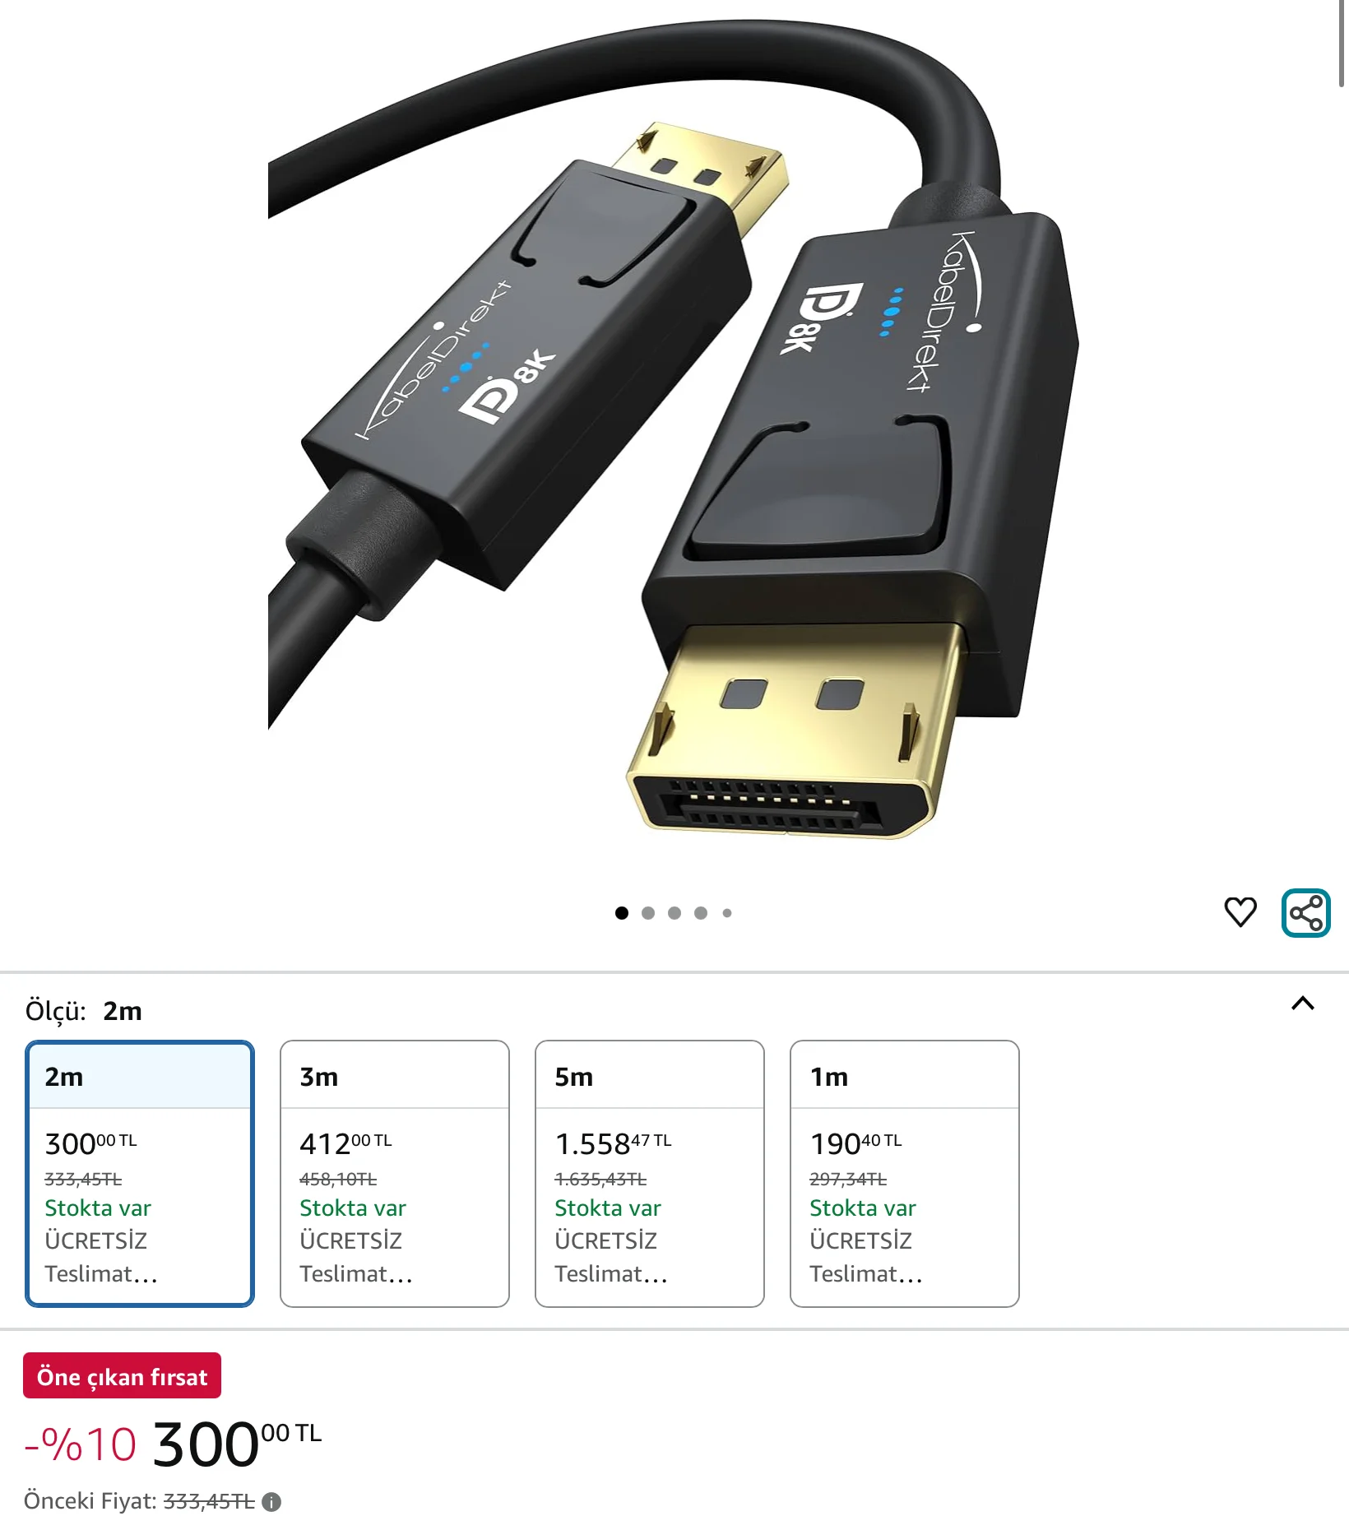This screenshot has width=1349, height=1530.
Task: Show third product image via dot
Action: (x=674, y=913)
